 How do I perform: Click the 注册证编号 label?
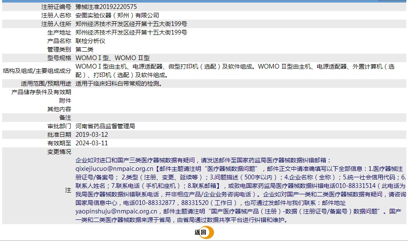pos(56,7)
